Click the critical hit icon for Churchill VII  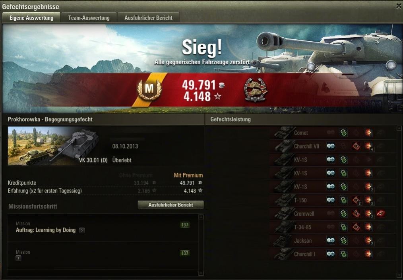click(x=356, y=146)
